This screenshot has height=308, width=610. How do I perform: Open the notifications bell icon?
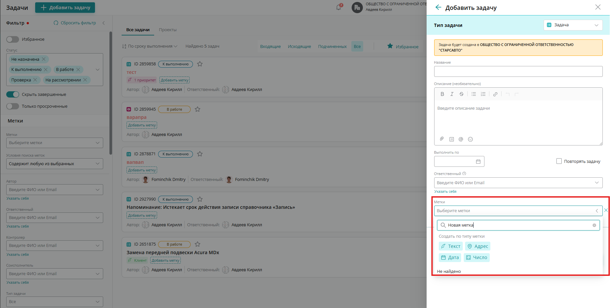(x=339, y=7)
